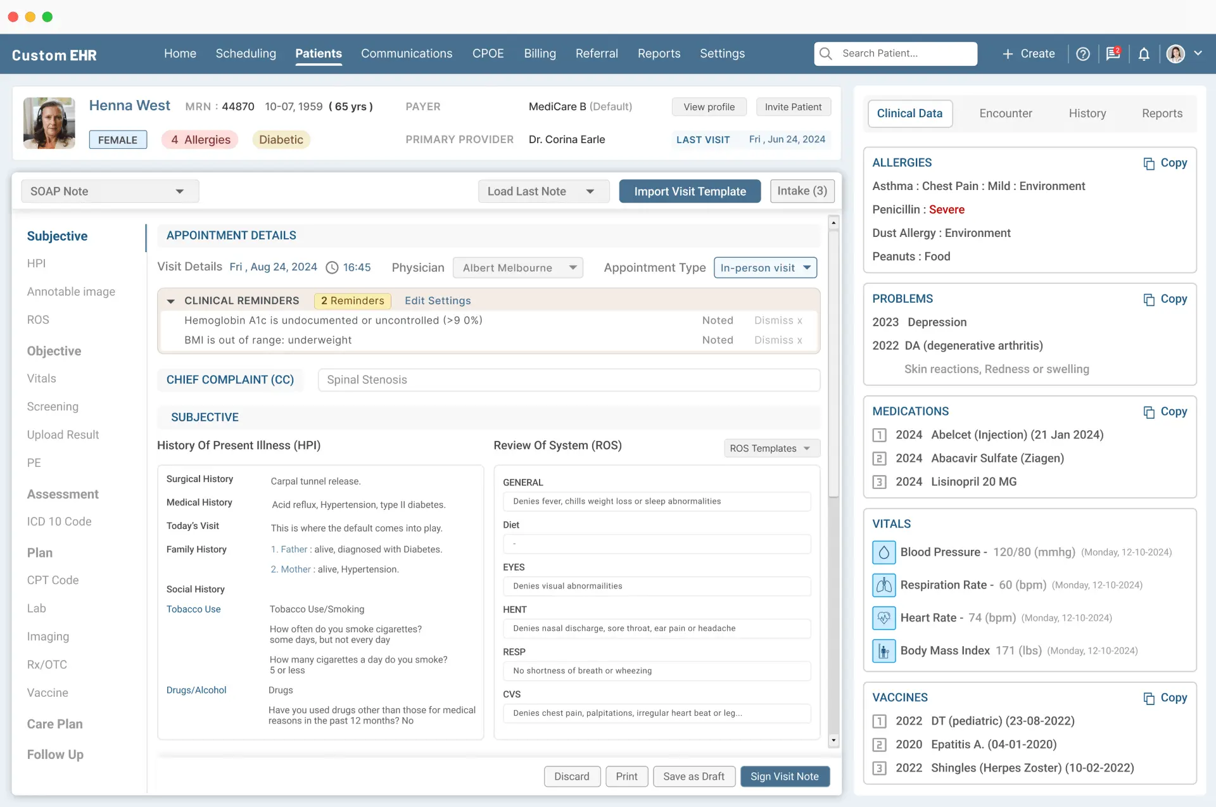Switch to the Encounter tab
The width and height of the screenshot is (1216, 807).
point(1005,113)
